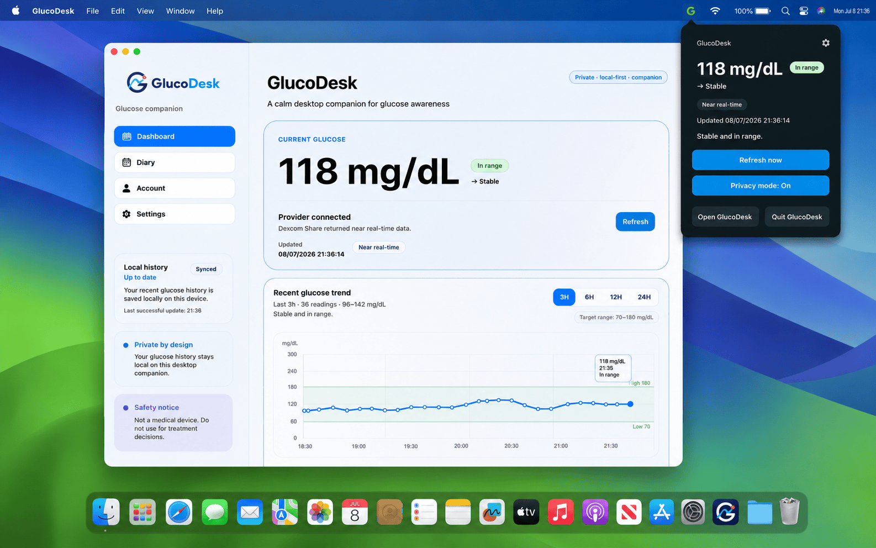Image resolution: width=876 pixels, height=548 pixels.
Task: Click the Synced badge in Local history
Action: [x=206, y=269]
